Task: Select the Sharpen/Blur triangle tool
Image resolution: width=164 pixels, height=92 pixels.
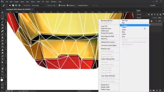Action: [2, 50]
